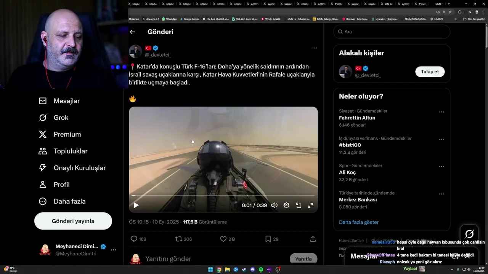This screenshot has height=274, width=488.
Task: Click the Yanıtla button
Action: click(303, 259)
